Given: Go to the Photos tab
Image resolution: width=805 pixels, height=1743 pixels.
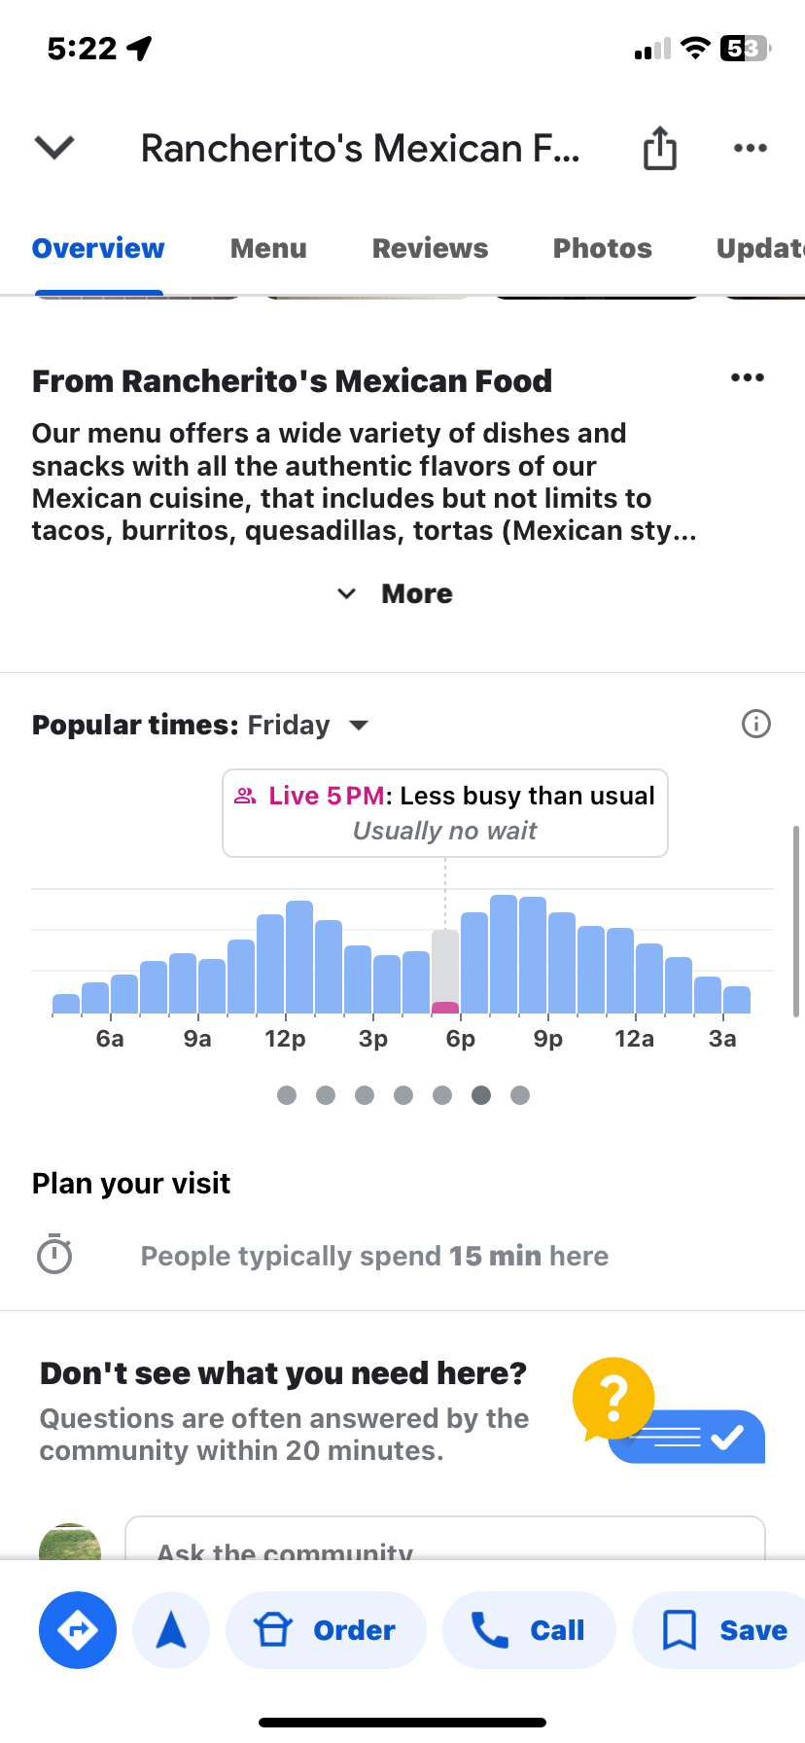Looking at the screenshot, I should tap(602, 249).
